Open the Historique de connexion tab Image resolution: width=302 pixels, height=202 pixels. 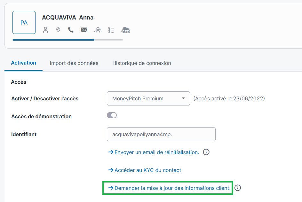click(x=141, y=63)
